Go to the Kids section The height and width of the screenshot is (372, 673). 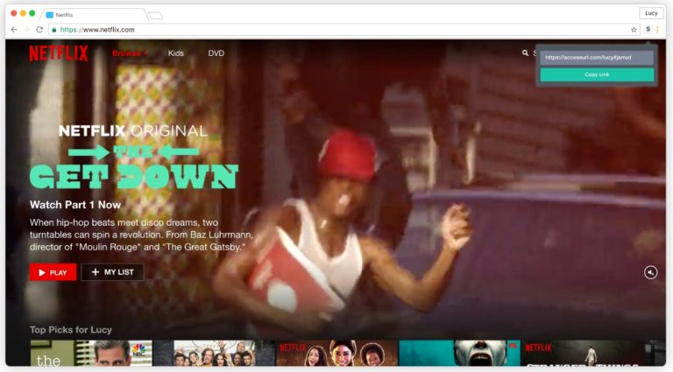[x=176, y=53]
